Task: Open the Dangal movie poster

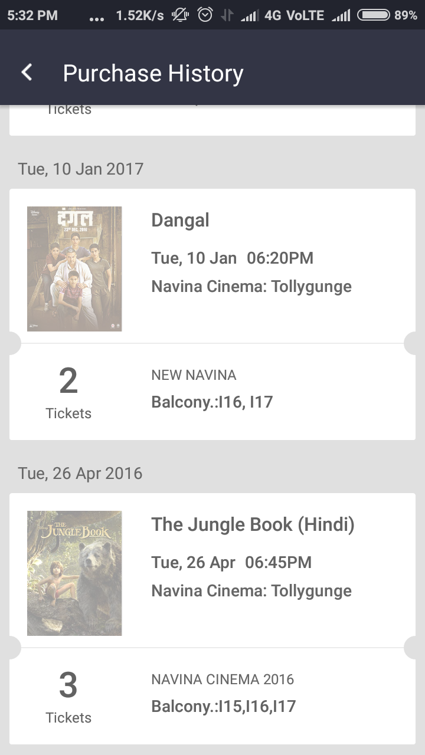Action: (74, 268)
